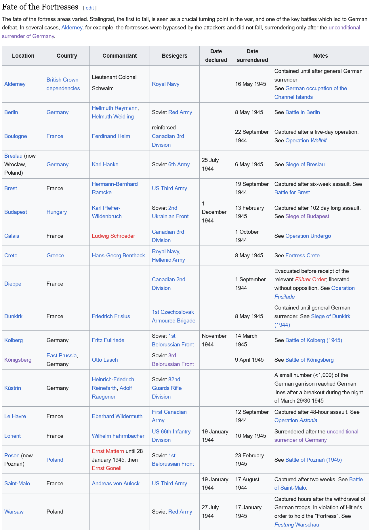Image resolution: width=370 pixels, height=532 pixels.
Task: Follow the Operation Undergo link
Action: tap(308, 236)
